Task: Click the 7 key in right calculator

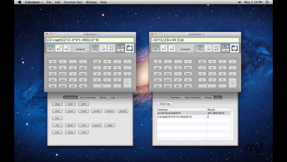Action: (202, 68)
